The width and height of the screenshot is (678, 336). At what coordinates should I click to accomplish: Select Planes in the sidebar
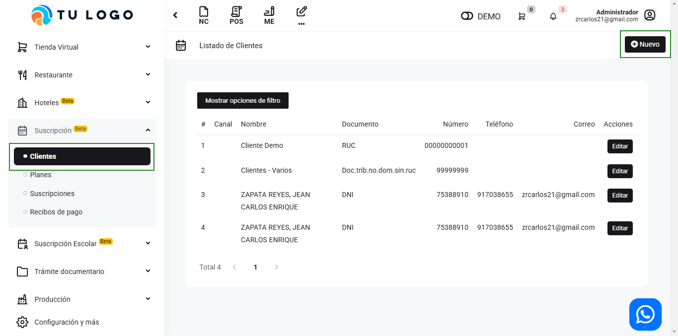[x=41, y=175]
